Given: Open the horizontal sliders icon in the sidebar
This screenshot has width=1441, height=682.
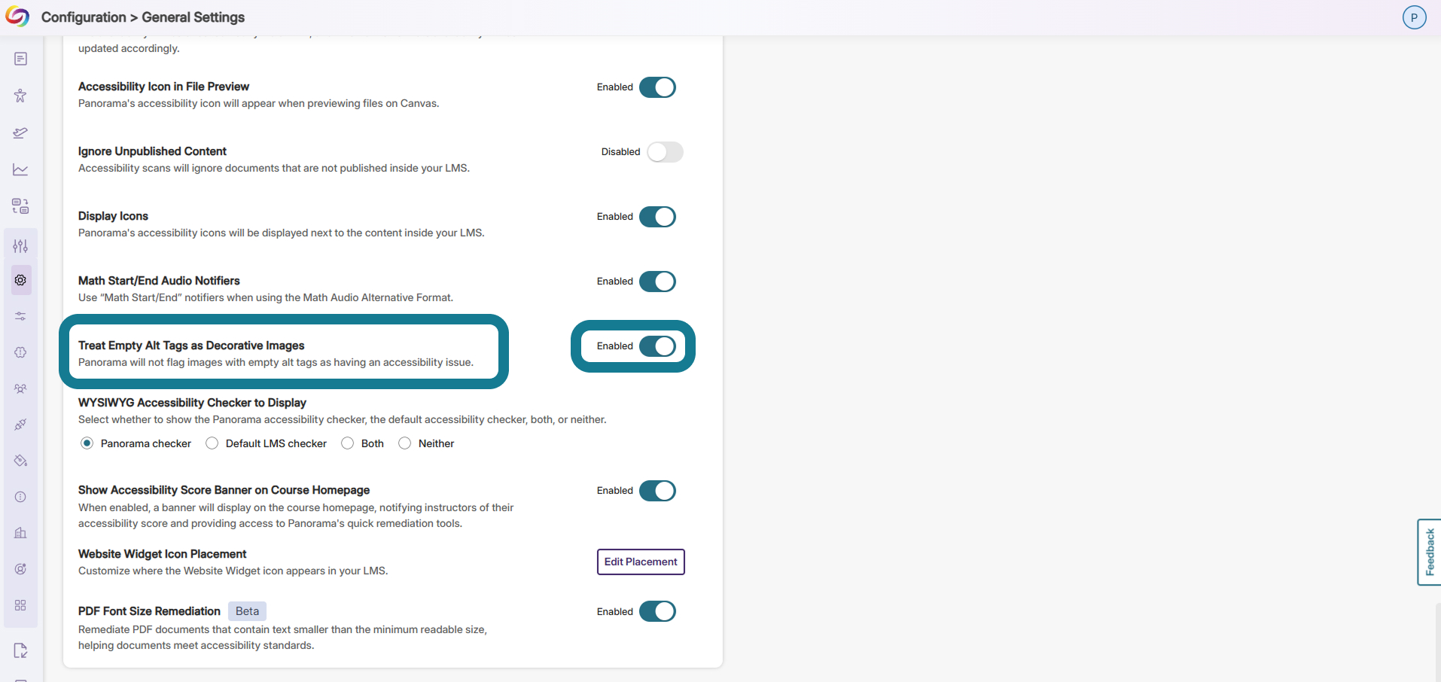Looking at the screenshot, I should 20,316.
